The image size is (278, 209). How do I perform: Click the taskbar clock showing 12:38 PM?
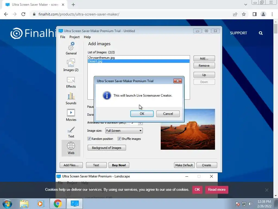coord(264,204)
